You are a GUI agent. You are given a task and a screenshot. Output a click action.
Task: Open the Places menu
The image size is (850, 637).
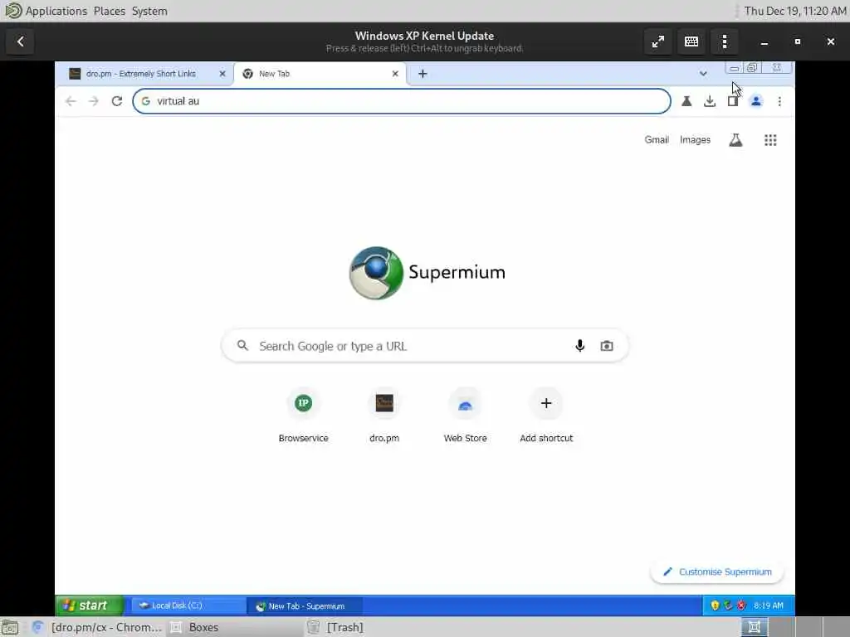pos(109,11)
